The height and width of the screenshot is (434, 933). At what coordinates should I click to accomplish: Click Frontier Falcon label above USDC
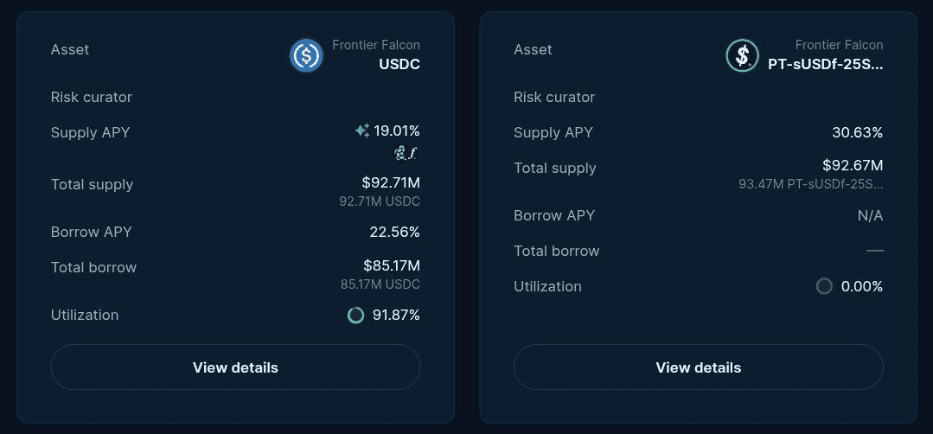[x=376, y=45]
